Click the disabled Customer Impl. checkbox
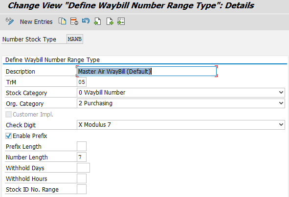The image size is (289, 197). 8,114
